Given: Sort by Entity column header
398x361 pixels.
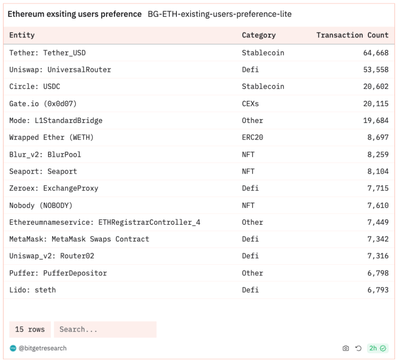Looking at the screenshot, I should 22,35.
